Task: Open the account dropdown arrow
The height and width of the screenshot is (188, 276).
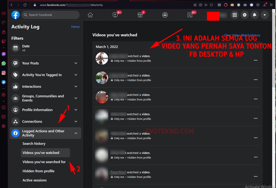Action: [x=265, y=15]
